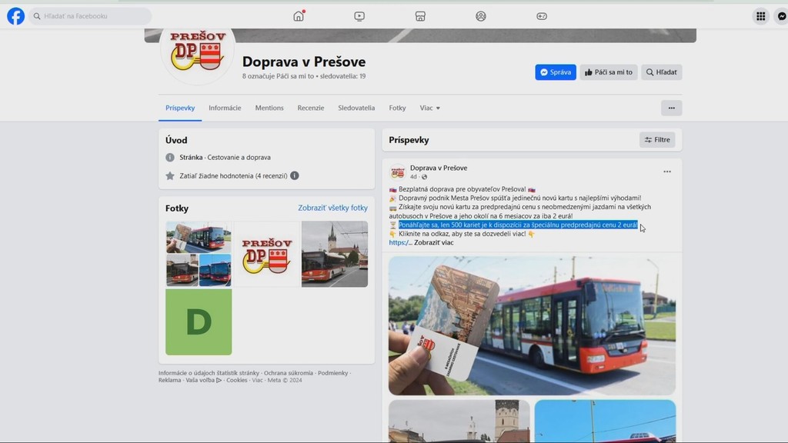
Task: Open Zobraziť všetky fotky link
Action: pyautogui.click(x=333, y=208)
